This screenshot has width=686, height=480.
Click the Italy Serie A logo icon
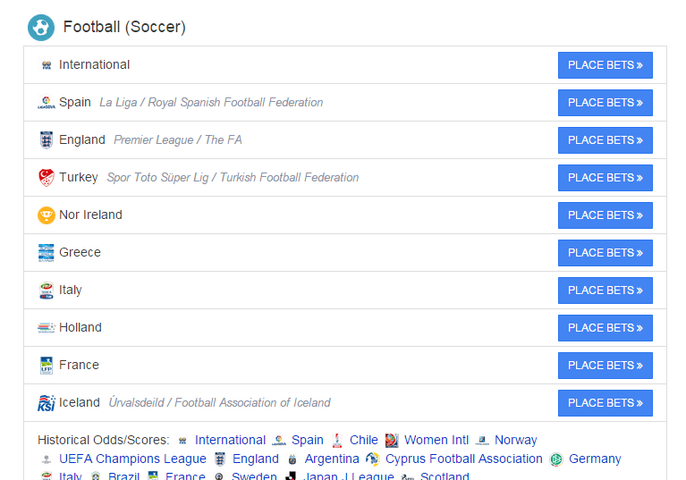47,291
